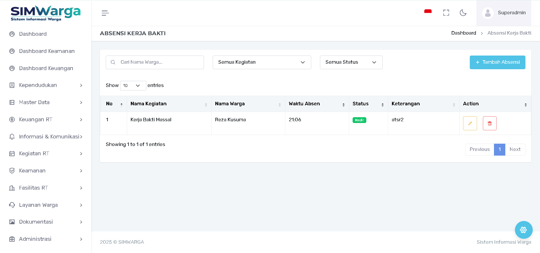Expand the Kependudukan sidebar menu
The image size is (540, 253).
45,85
